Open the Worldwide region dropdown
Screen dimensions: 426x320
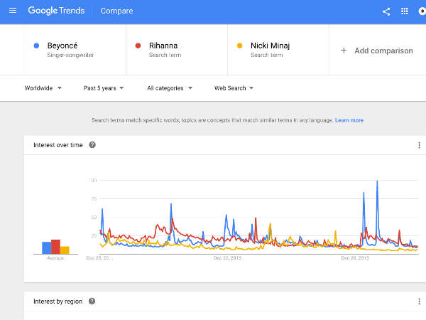(x=43, y=88)
